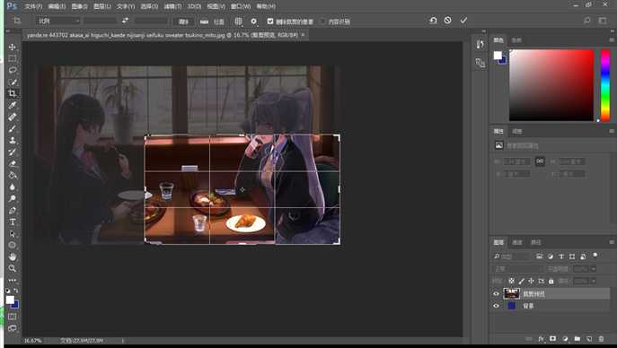Viewport: 617px width, 348px height.
Task: Select the Crop tool in the toolbox
Action: 13,93
